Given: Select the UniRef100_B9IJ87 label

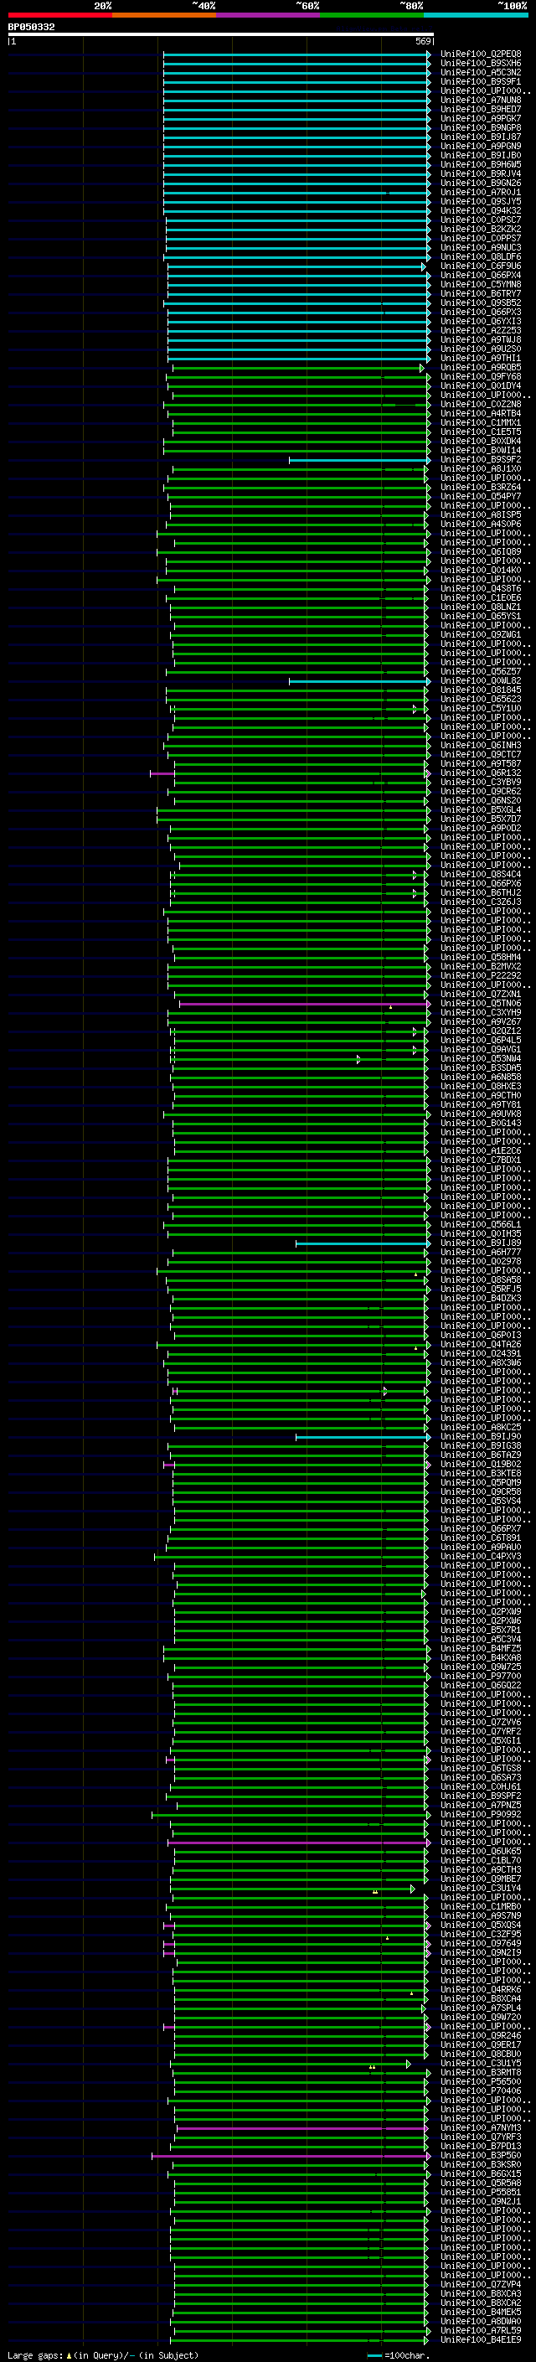Looking at the screenshot, I should coord(480,137).
